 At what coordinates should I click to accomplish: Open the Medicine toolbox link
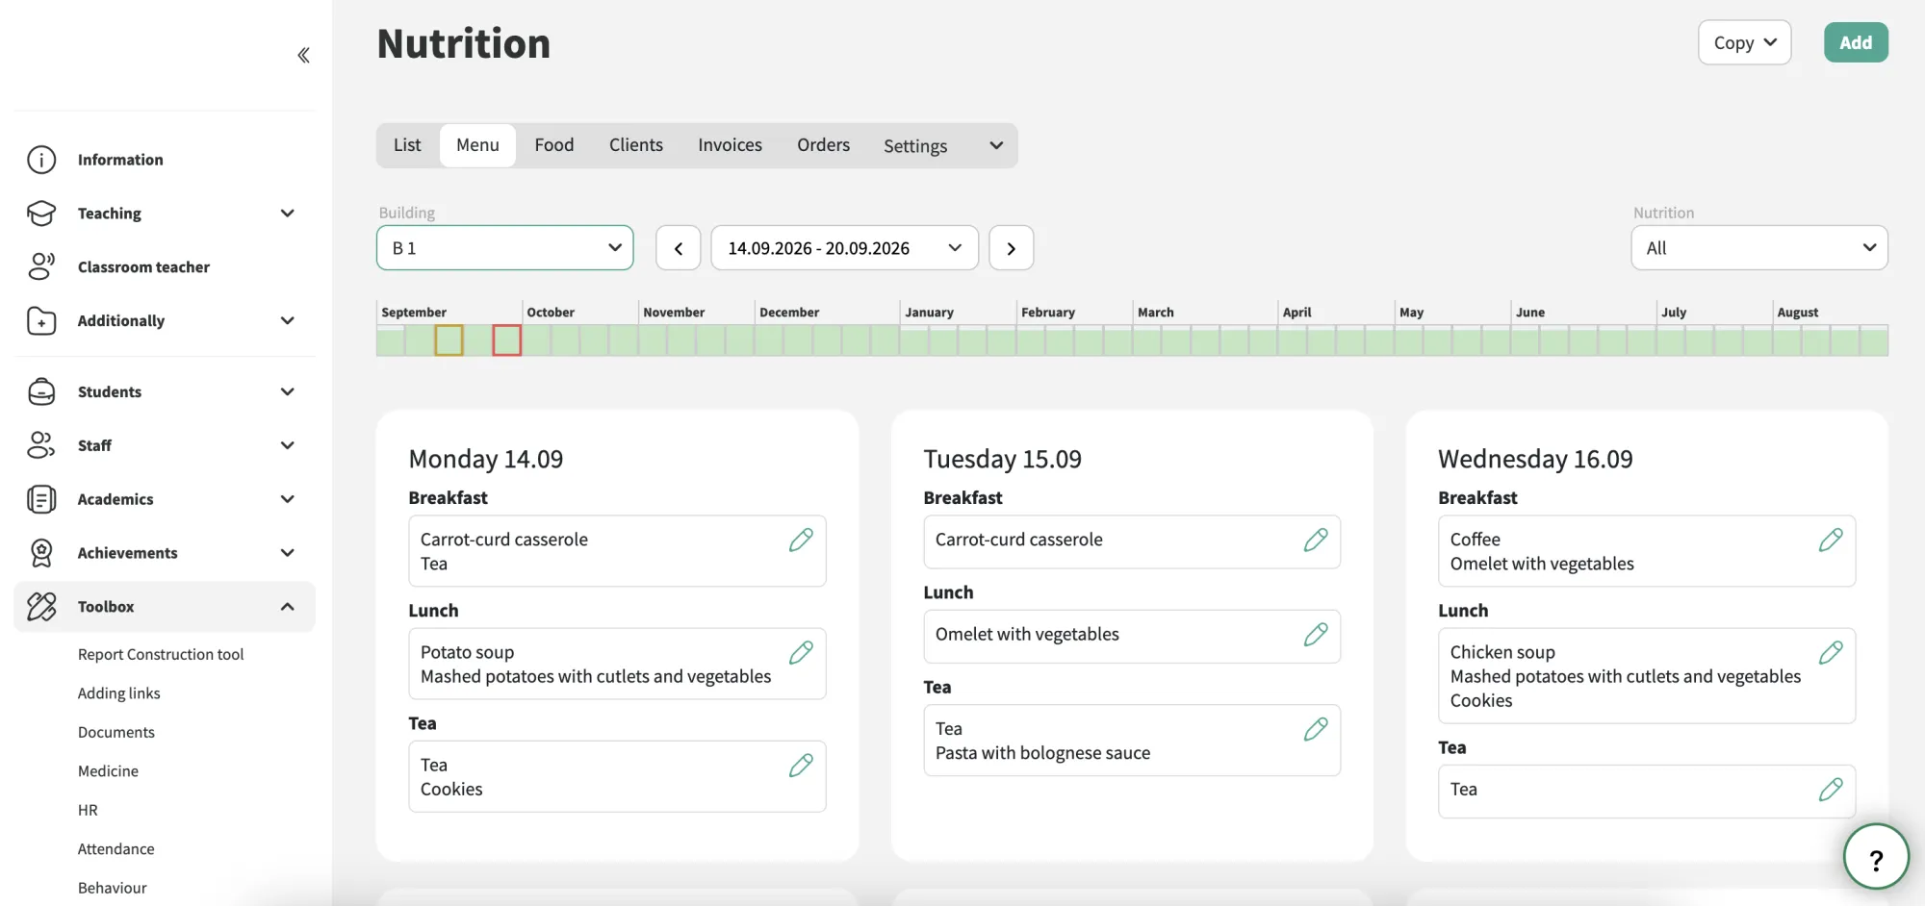[108, 771]
